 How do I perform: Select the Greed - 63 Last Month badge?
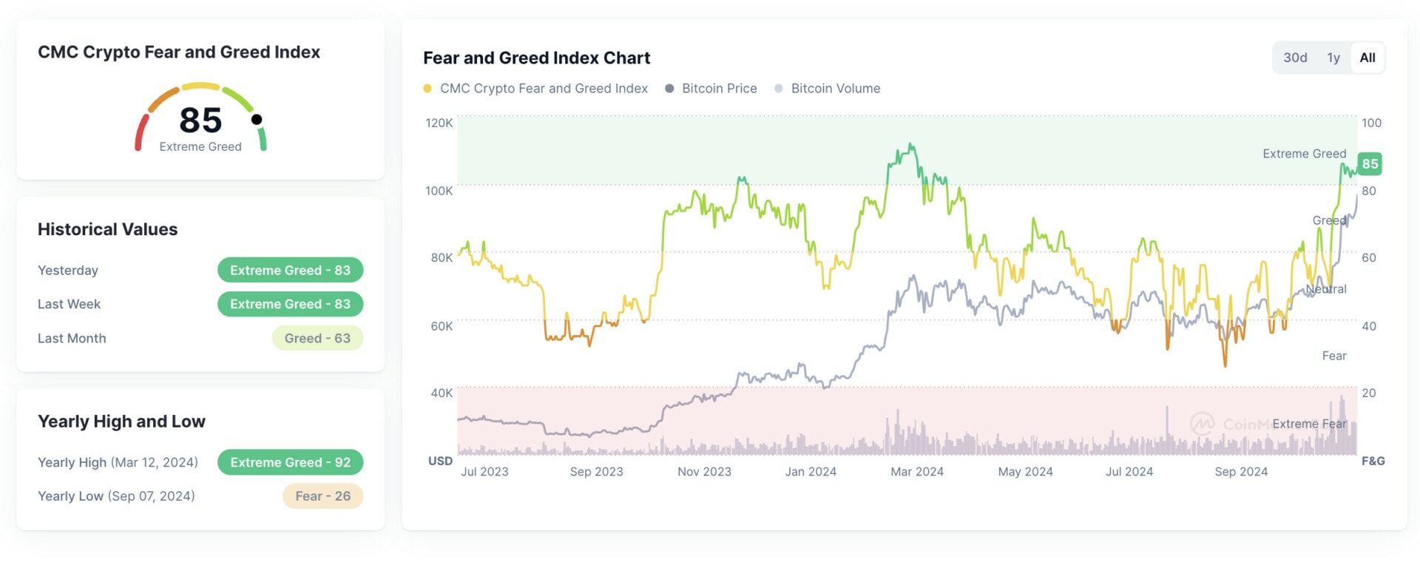tap(317, 338)
